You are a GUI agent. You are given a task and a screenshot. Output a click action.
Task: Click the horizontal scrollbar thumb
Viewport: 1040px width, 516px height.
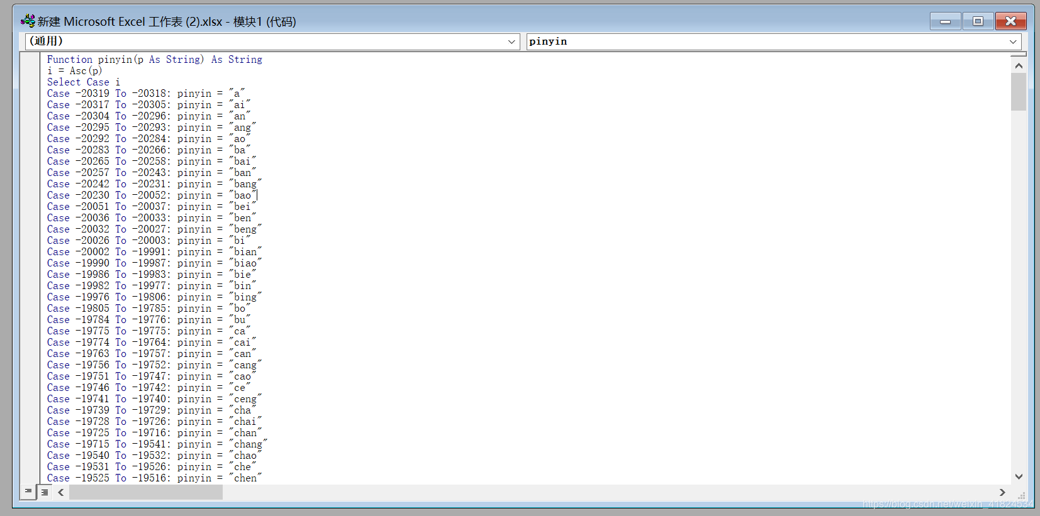click(x=146, y=492)
